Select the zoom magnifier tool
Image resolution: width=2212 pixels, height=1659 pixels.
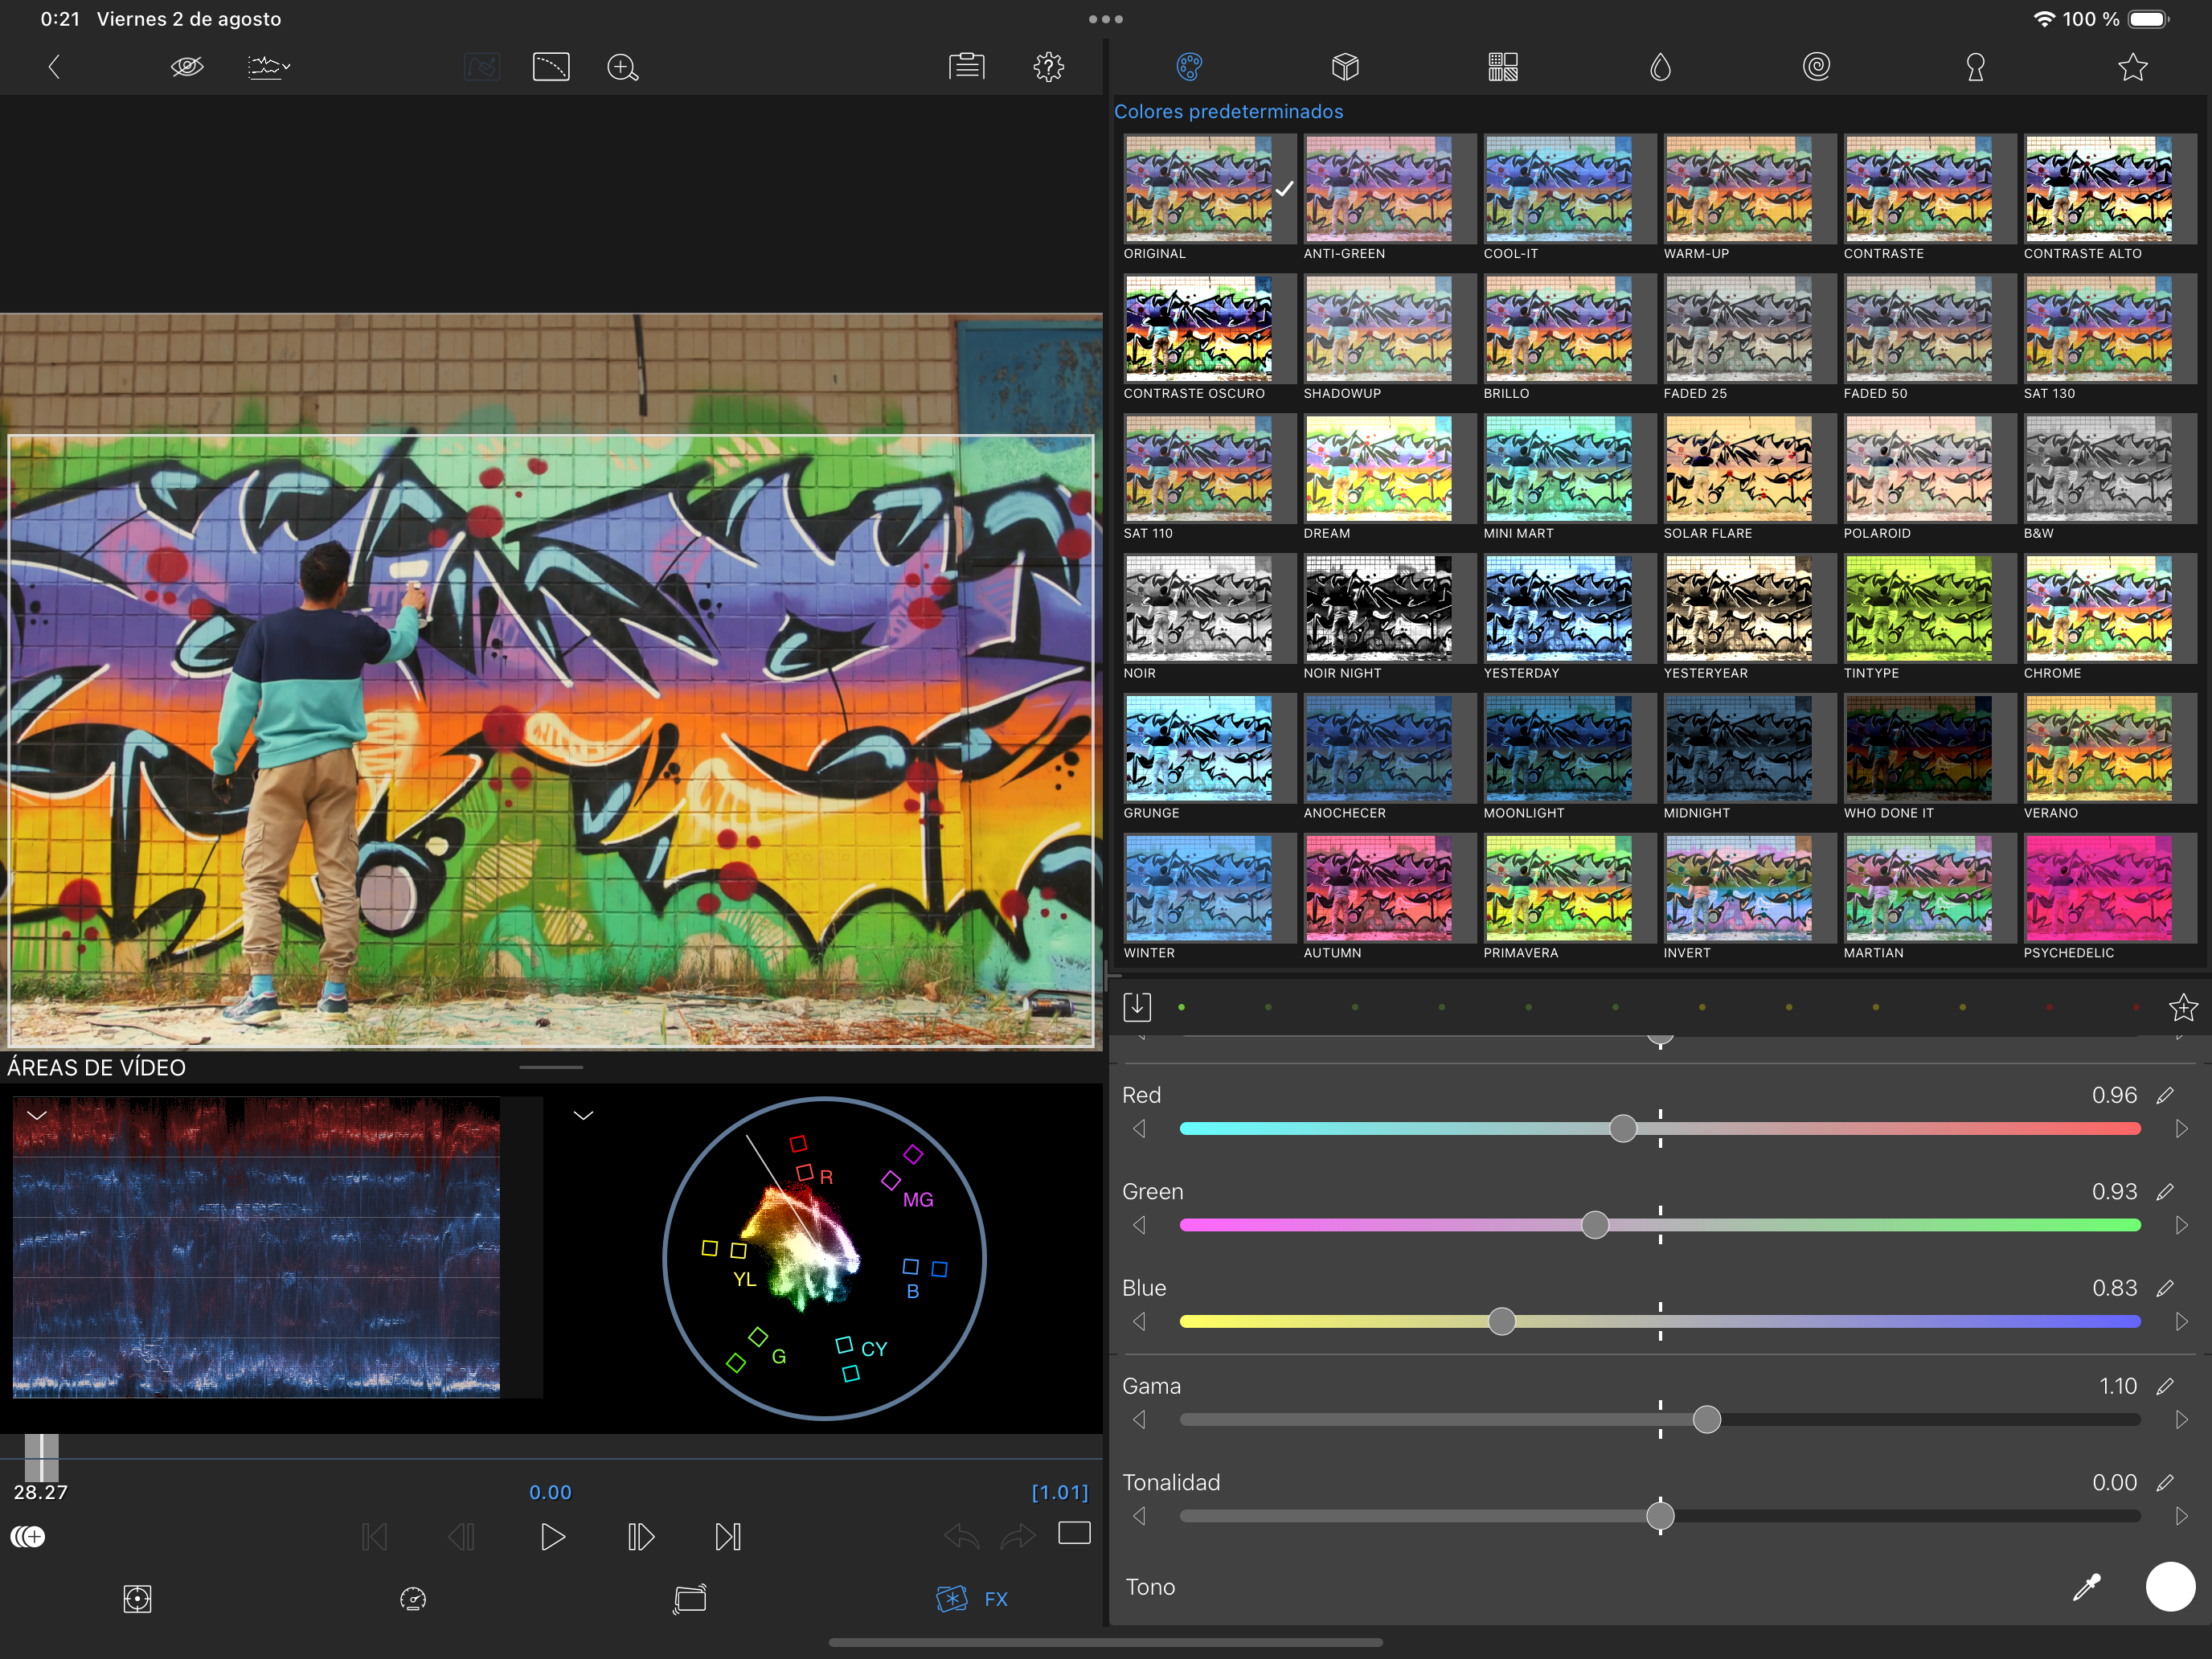(x=622, y=67)
